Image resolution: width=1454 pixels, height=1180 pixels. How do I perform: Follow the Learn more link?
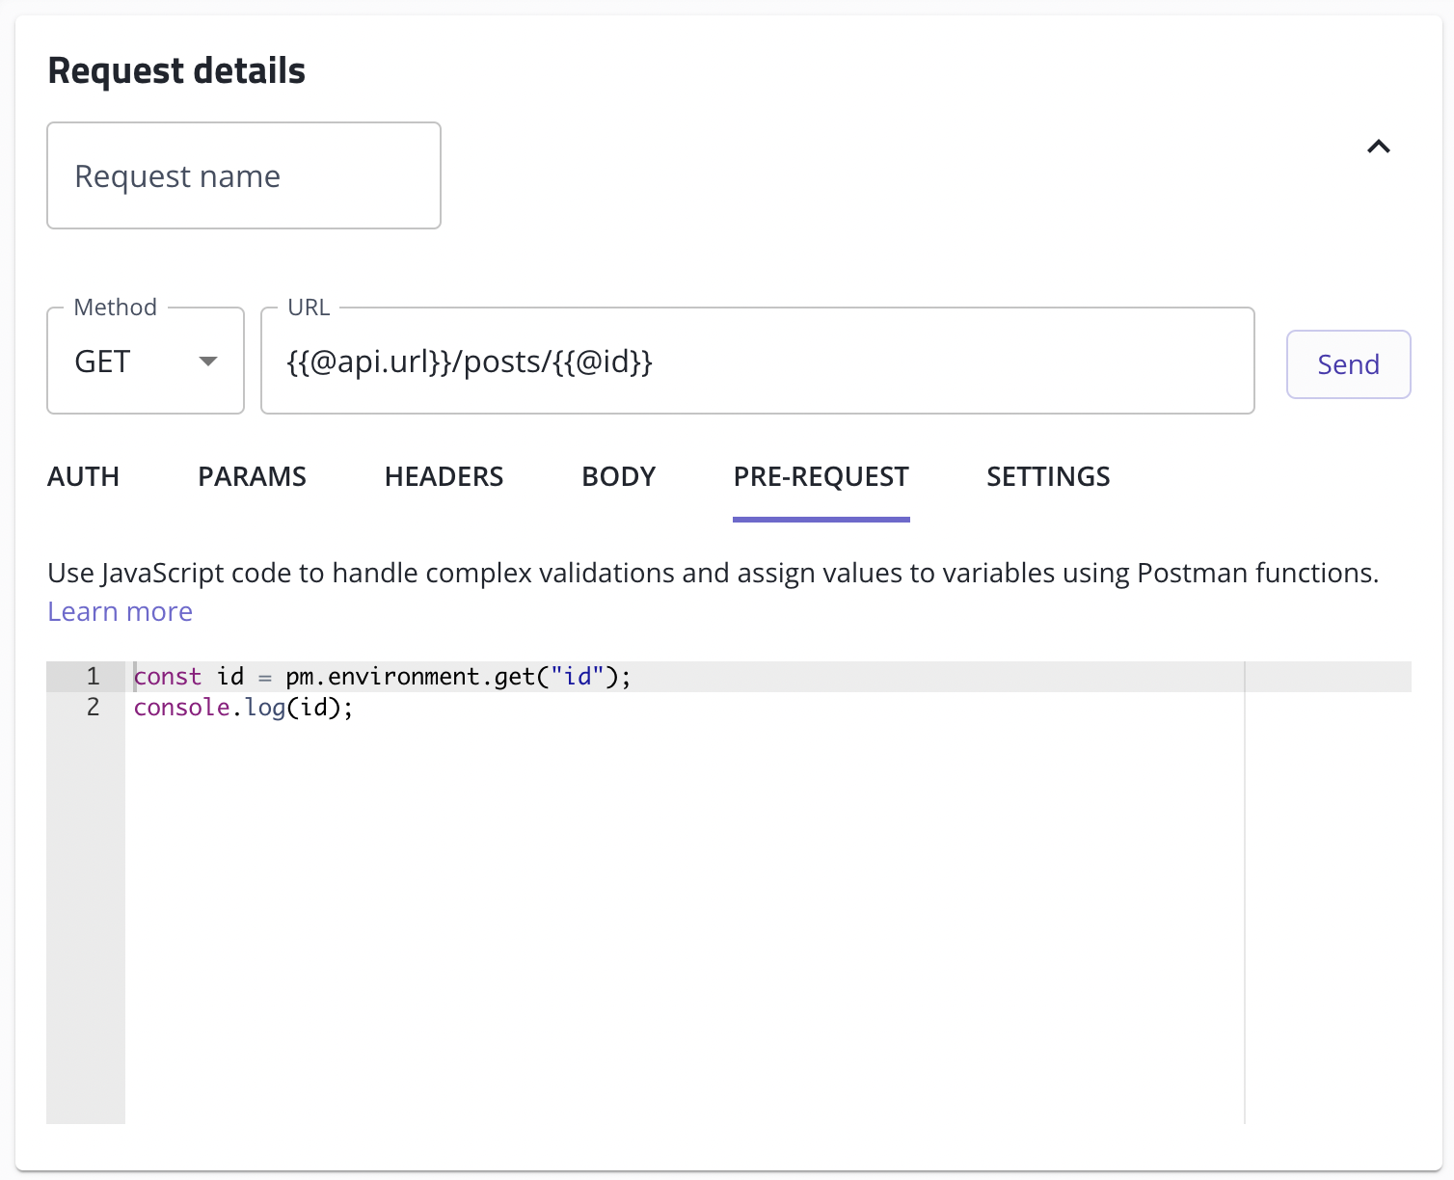(121, 611)
